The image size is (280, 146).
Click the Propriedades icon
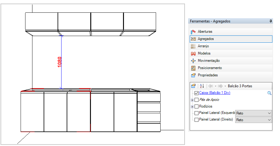193,75
